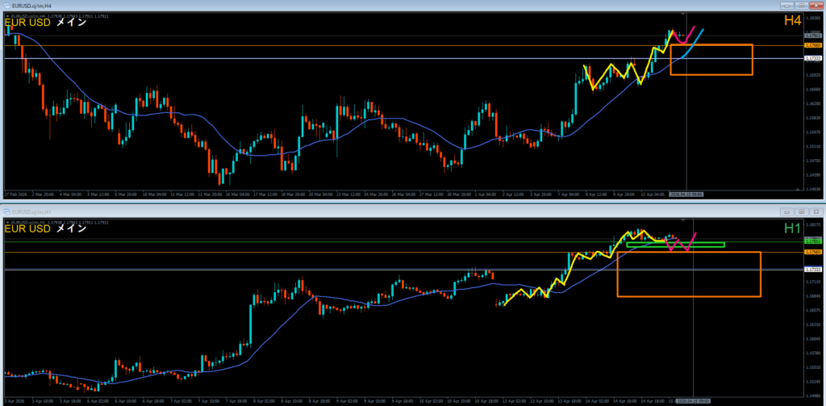Select the orange rectangle on H4 chart
Viewport: 826px width, 406px height.
tap(711, 75)
